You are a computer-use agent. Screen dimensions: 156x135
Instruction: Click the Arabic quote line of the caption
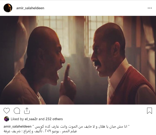click(81, 126)
